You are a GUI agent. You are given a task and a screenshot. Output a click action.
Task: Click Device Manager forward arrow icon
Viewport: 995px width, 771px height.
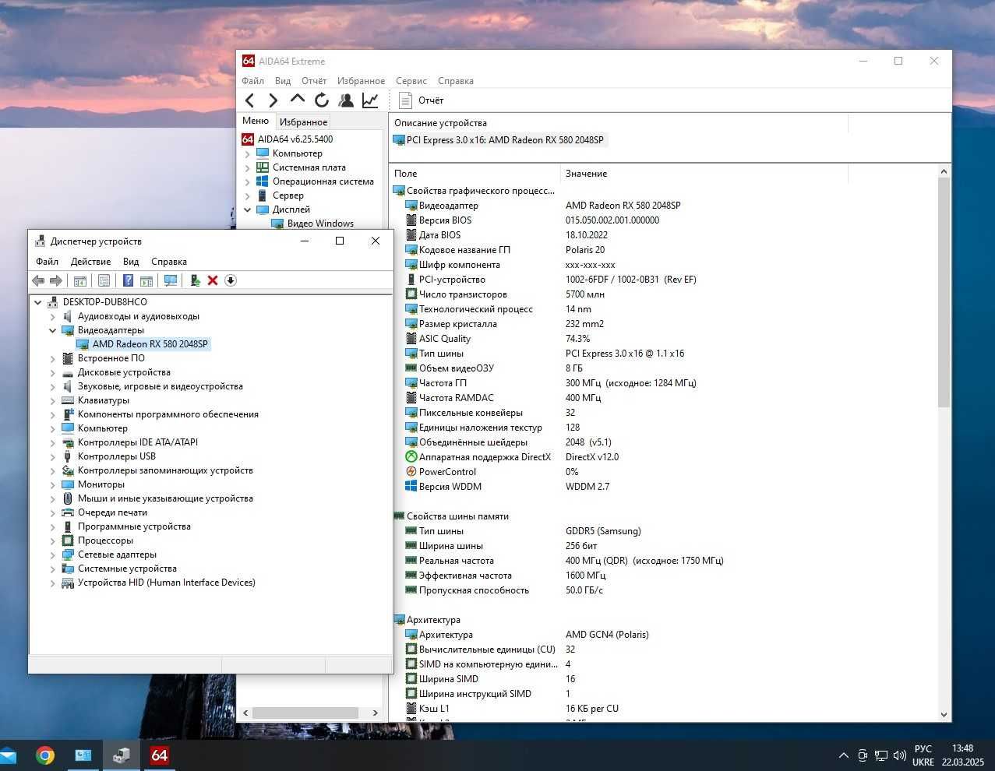(x=56, y=280)
